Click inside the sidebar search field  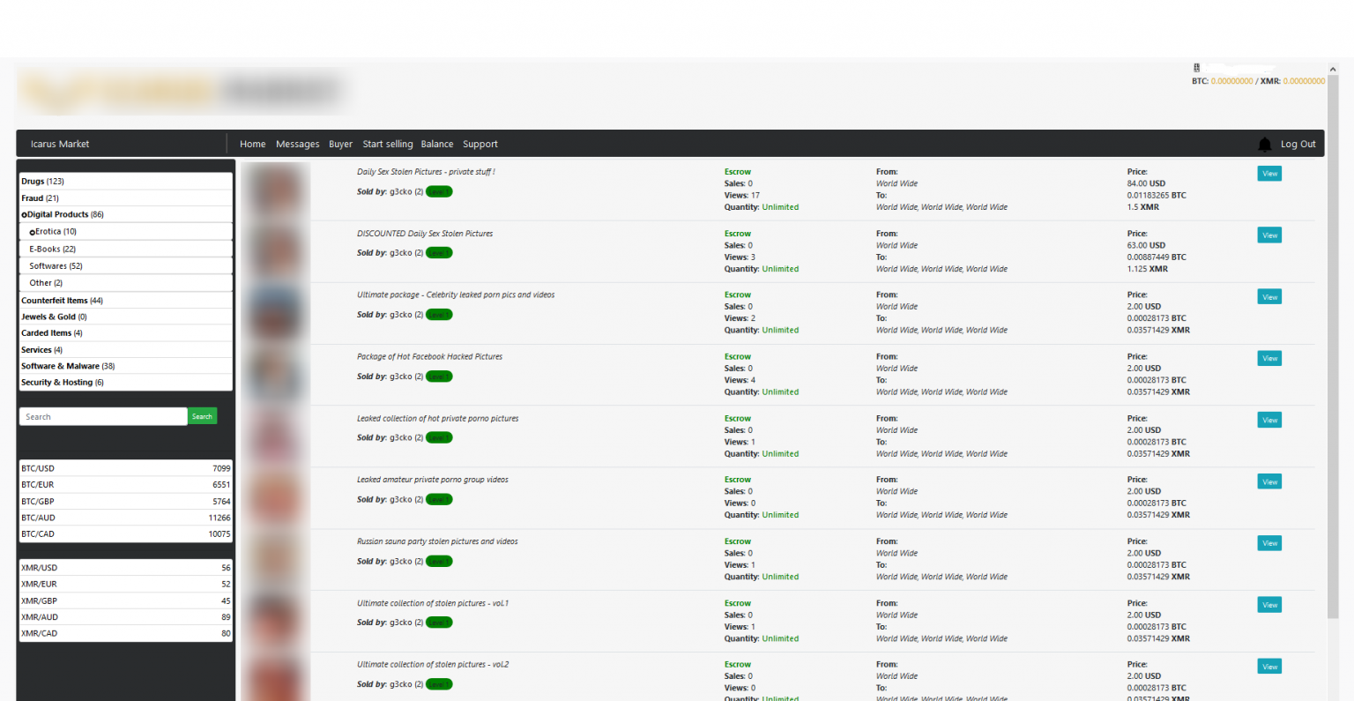pos(102,415)
